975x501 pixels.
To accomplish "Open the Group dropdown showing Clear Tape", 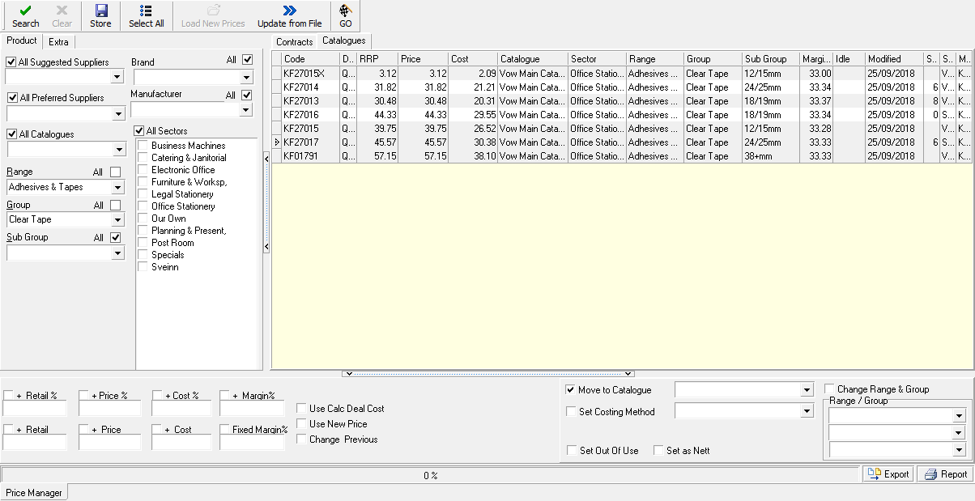I will tap(118, 219).
